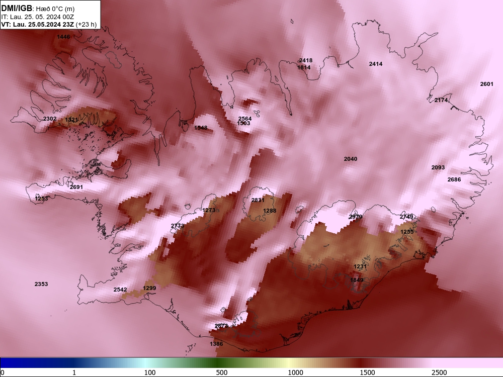Click the 500 legend tick label
This screenshot has height=377, width=503.
(222, 372)
